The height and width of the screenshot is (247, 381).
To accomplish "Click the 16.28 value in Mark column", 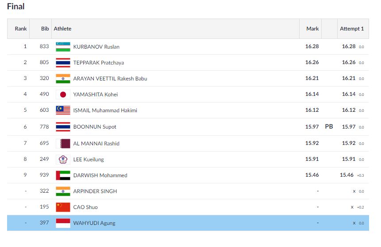I will click(x=312, y=46).
